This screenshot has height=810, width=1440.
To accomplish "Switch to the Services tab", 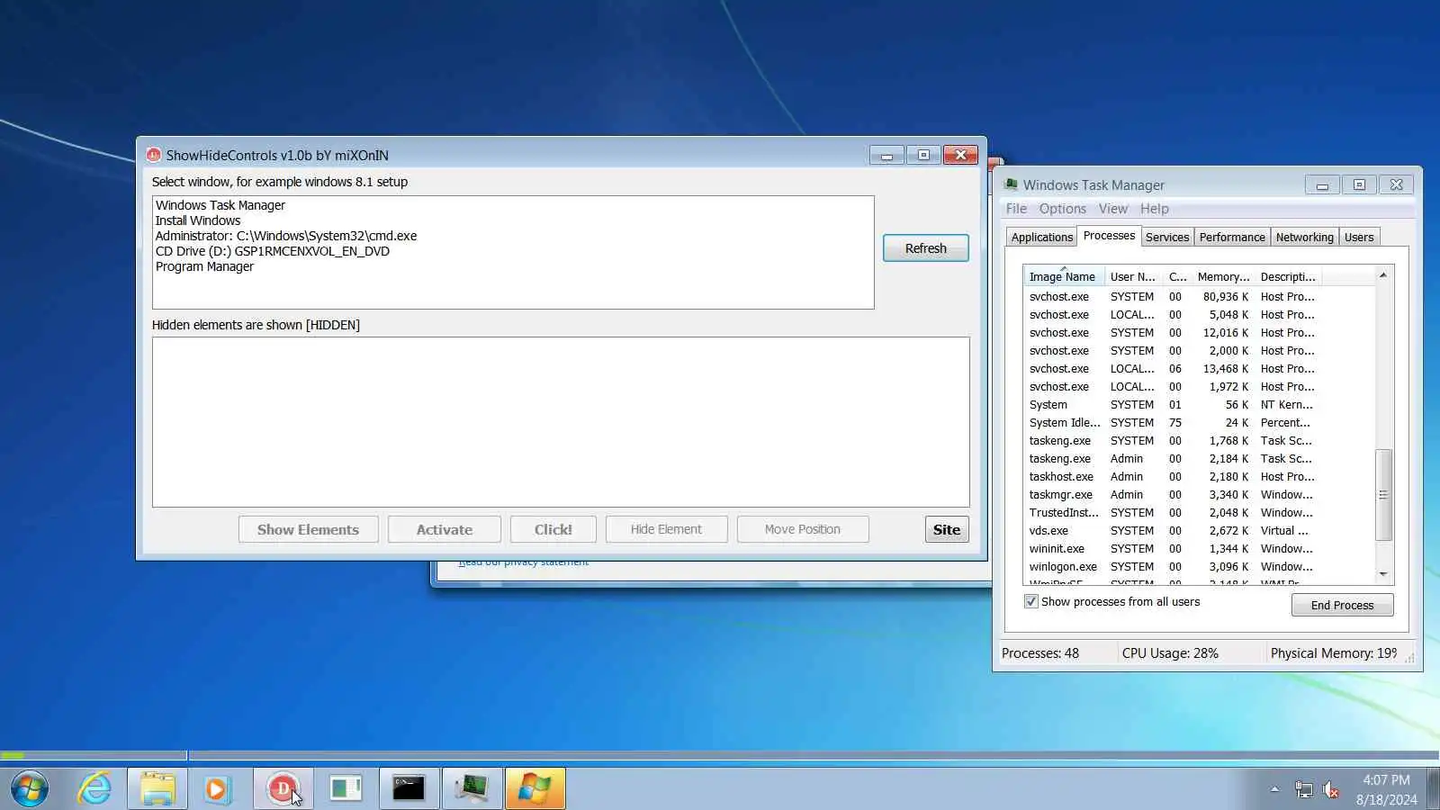I will (1167, 237).
